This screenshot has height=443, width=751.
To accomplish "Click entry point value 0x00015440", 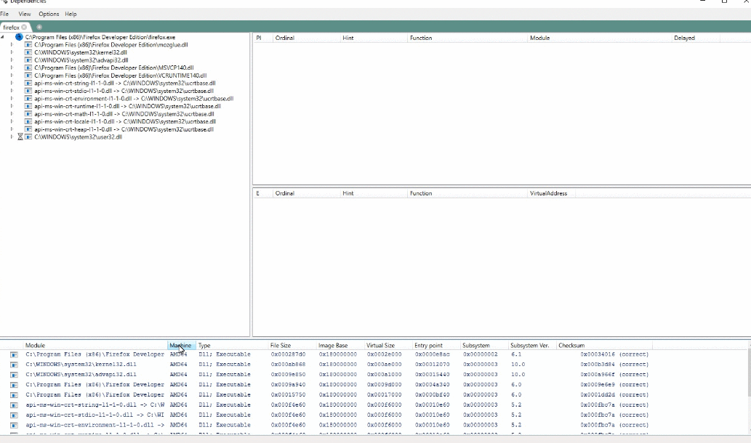I will click(432, 375).
